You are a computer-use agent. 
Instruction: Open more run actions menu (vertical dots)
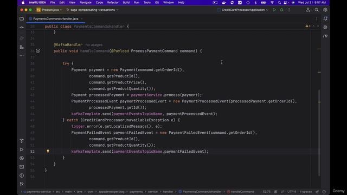pyautogui.click(x=289, y=10)
